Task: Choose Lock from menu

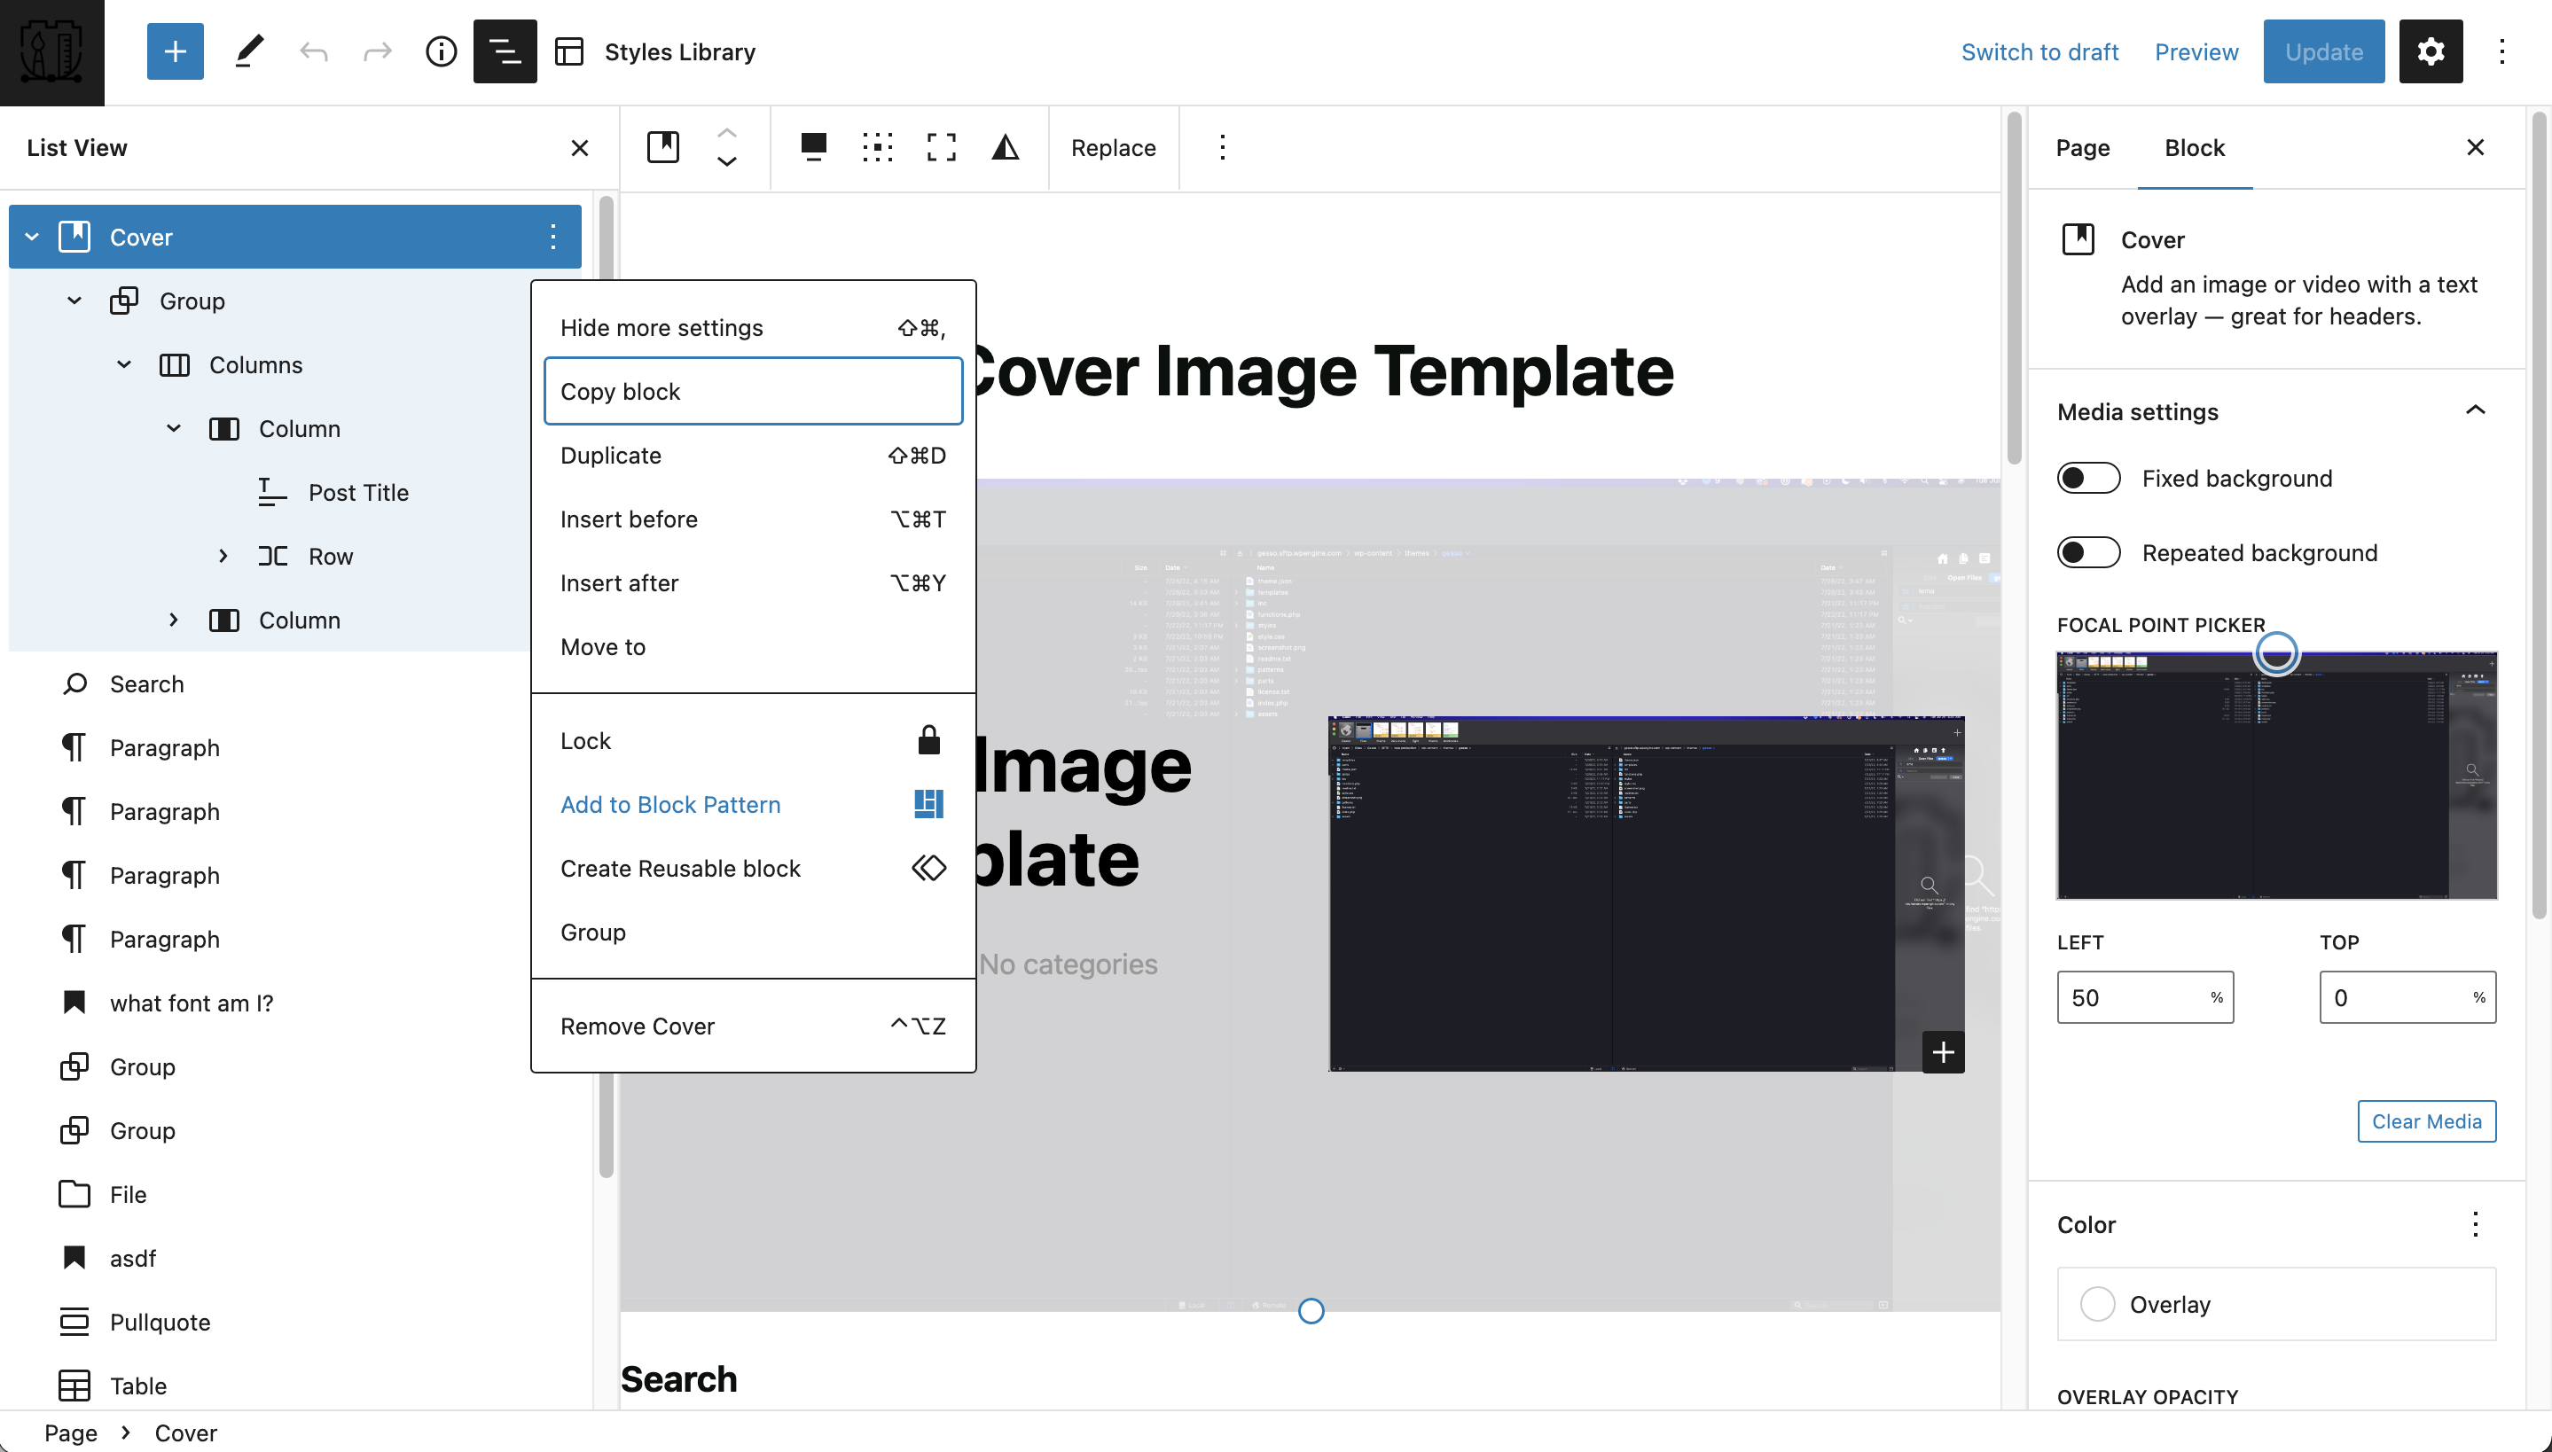Action: (x=753, y=740)
